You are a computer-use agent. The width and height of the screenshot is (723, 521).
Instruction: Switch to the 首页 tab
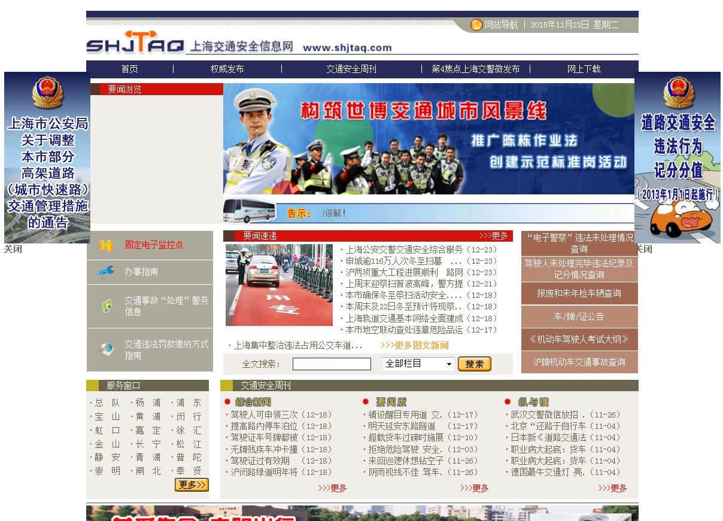[129, 69]
